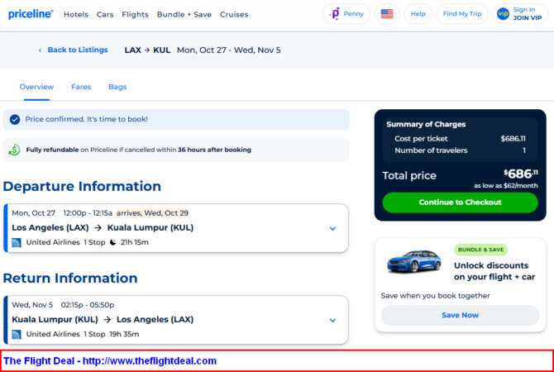Select the Overview tab
This screenshot has height=372, width=554.
tap(36, 87)
